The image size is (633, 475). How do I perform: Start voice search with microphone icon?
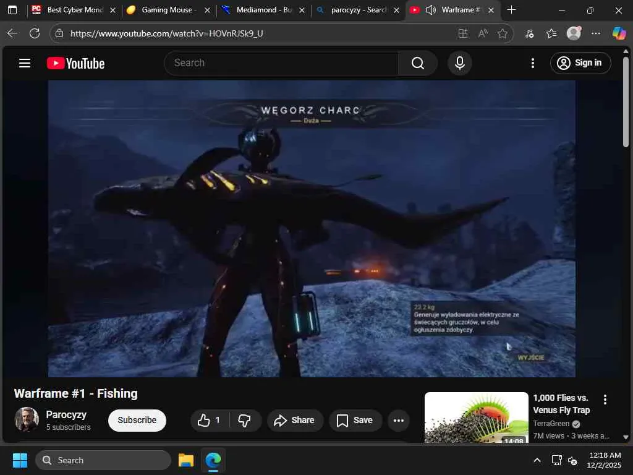[x=459, y=63]
